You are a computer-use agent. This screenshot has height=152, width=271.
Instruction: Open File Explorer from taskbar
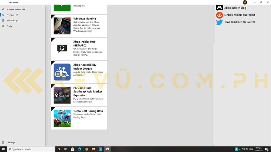point(93,149)
